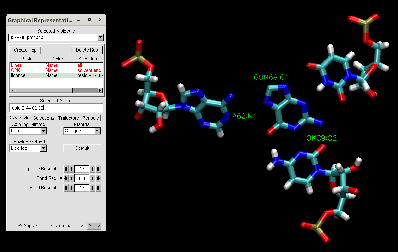Click the right scroll arrow of the representation list
The width and height of the screenshot is (398, 252).
coord(100,90)
